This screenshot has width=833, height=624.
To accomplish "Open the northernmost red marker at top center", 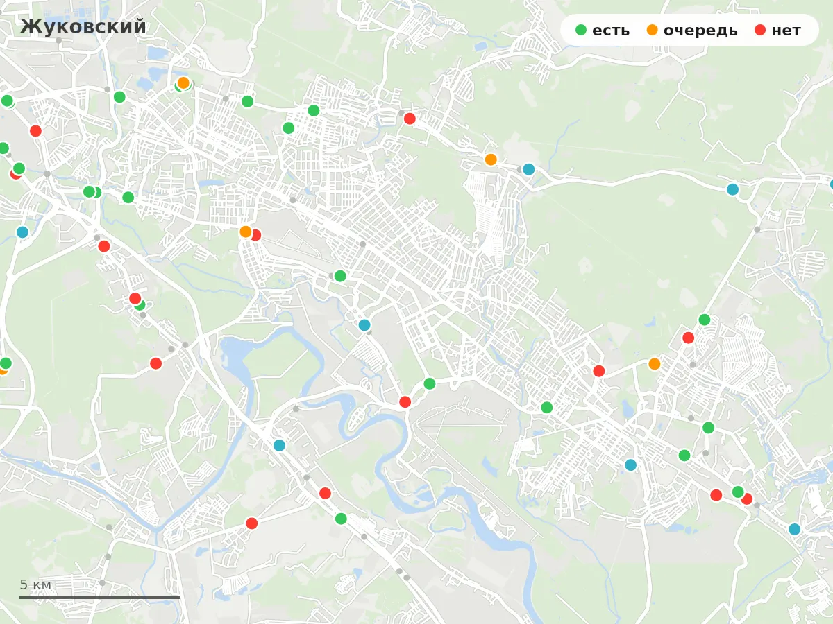I will tap(410, 119).
